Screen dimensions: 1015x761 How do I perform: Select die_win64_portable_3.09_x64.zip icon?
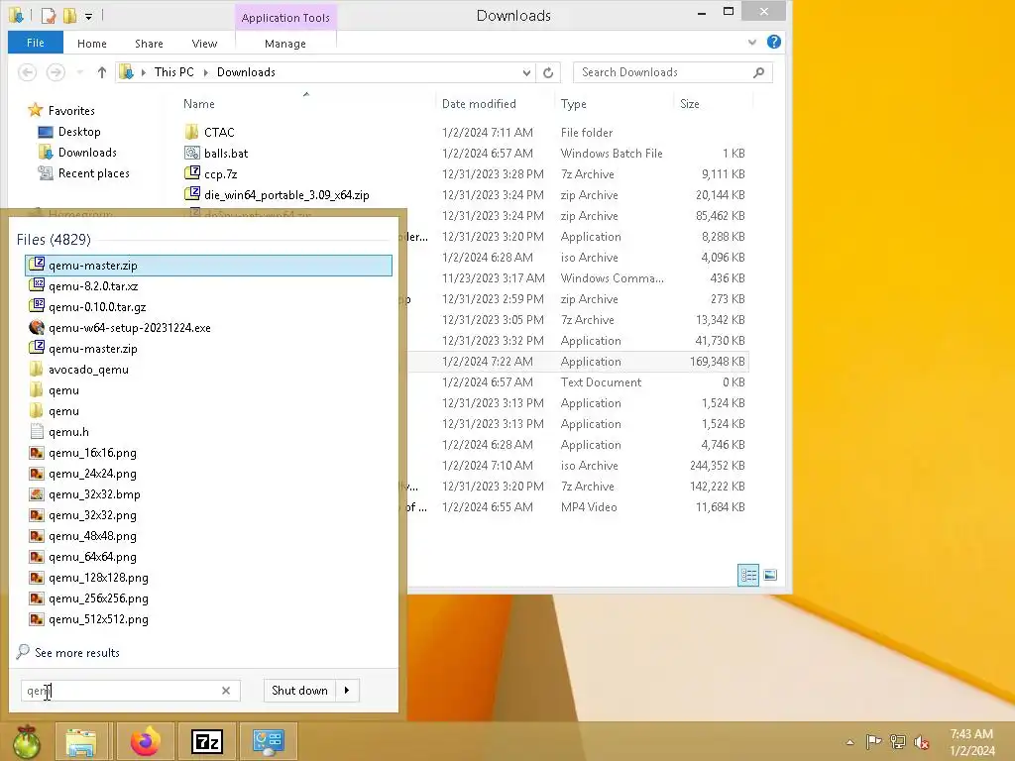pyautogui.click(x=191, y=194)
